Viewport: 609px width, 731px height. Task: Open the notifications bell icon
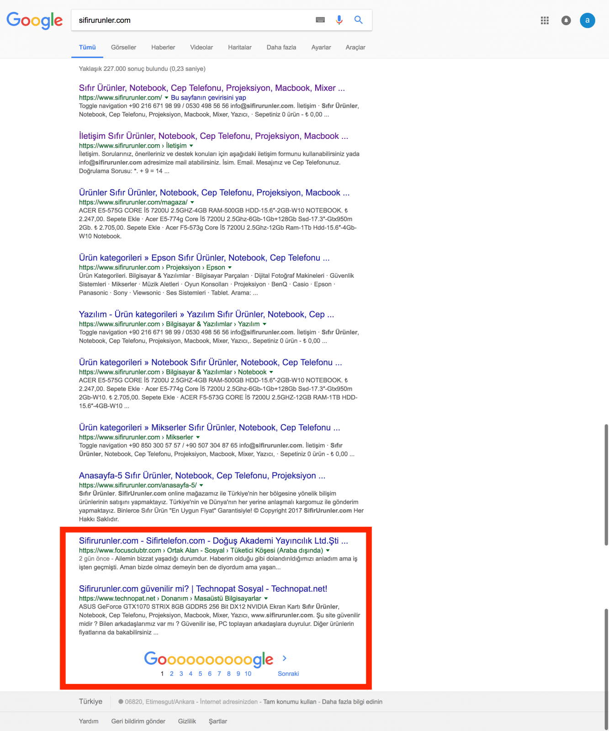click(566, 21)
